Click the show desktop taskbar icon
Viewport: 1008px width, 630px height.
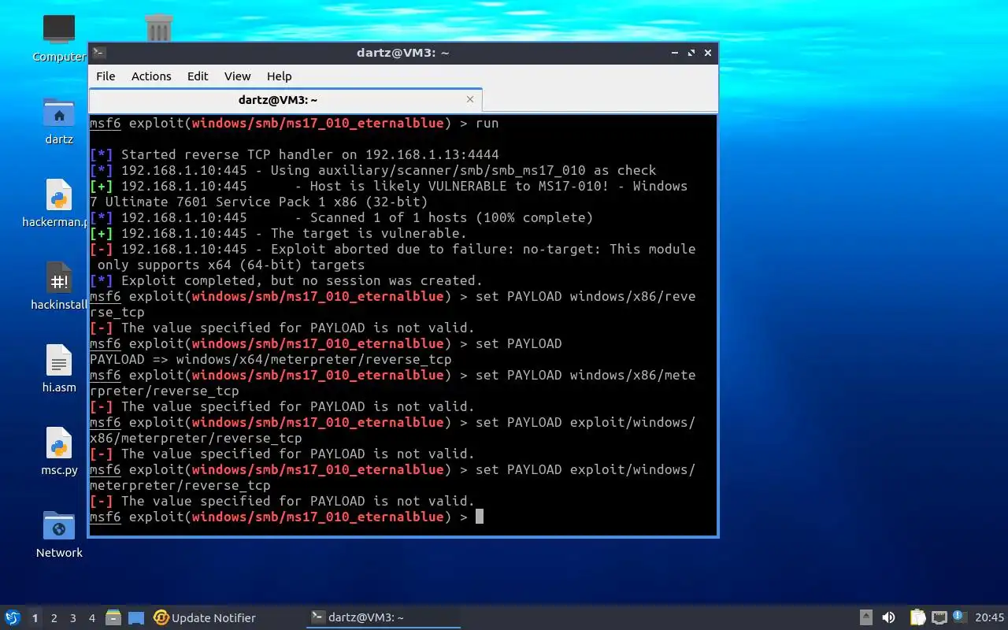click(136, 617)
